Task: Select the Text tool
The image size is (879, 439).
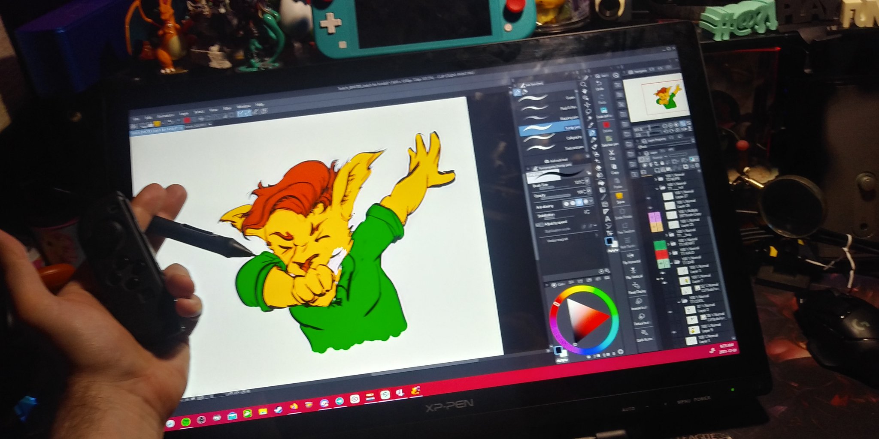Action: (x=607, y=219)
